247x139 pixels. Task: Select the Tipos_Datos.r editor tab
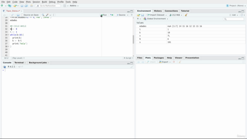[x=13, y=11]
